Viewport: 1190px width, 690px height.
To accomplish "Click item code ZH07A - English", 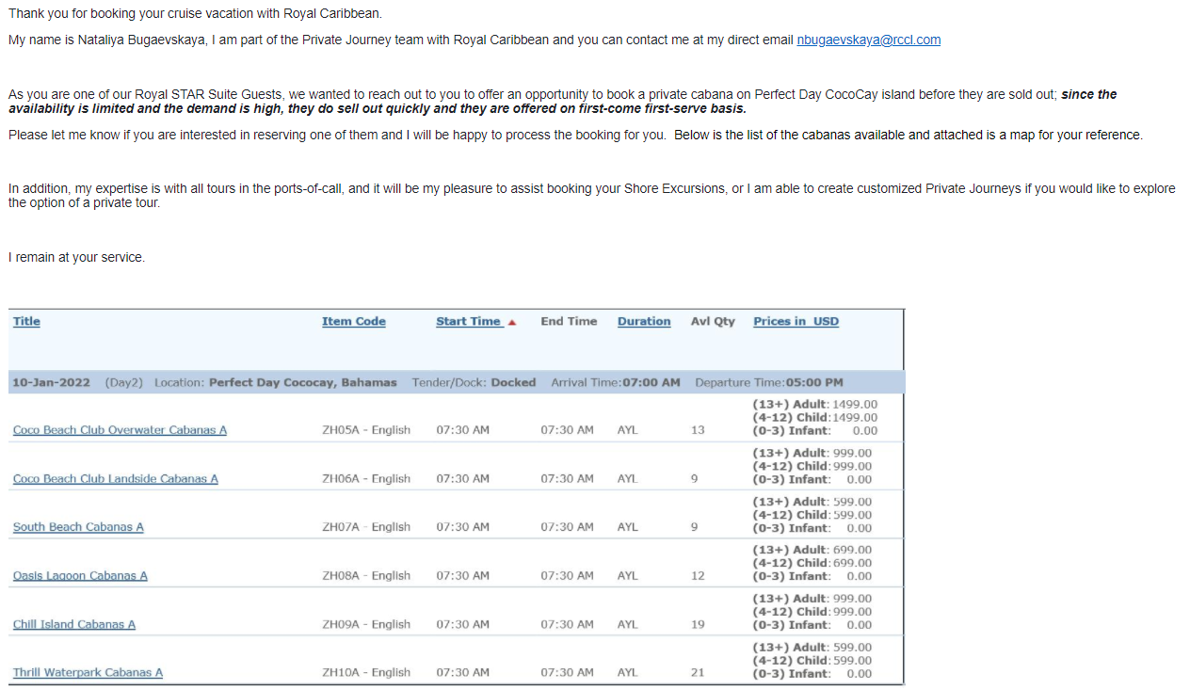I will 366,527.
